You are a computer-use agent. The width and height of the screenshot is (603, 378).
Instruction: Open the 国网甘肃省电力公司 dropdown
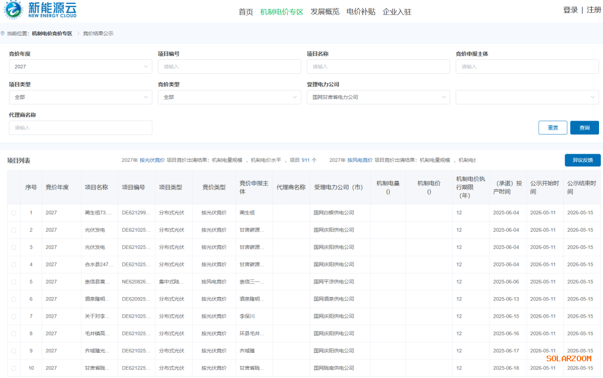coord(378,97)
